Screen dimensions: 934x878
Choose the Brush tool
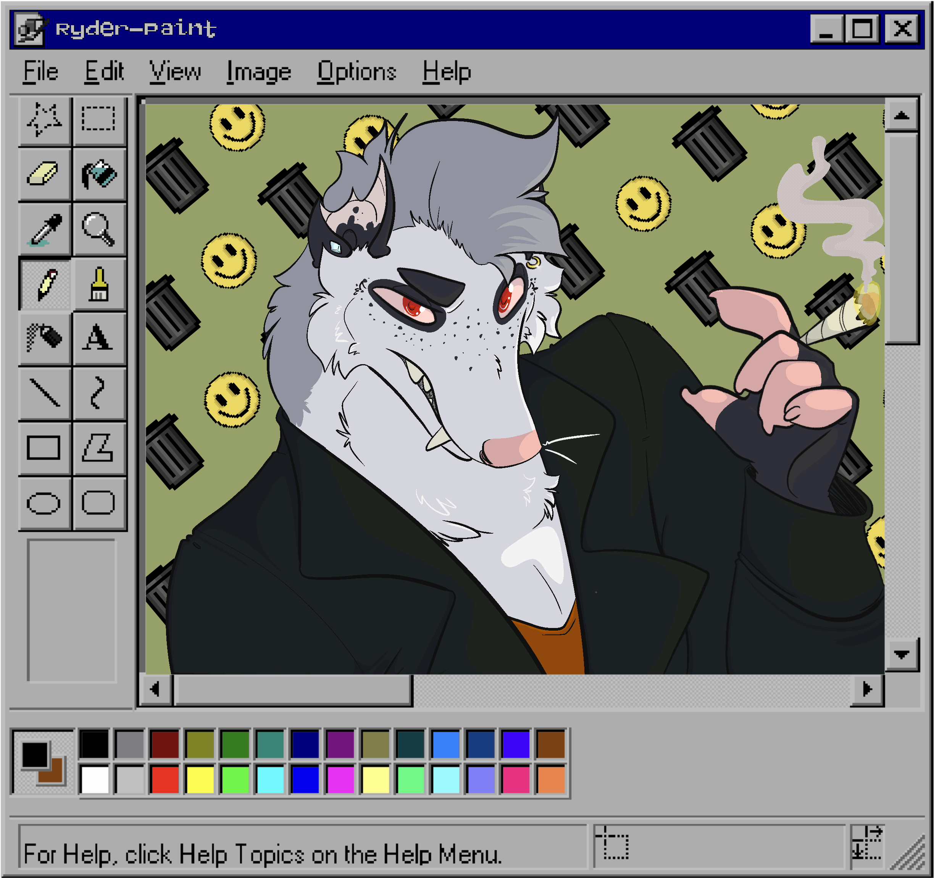click(x=98, y=284)
